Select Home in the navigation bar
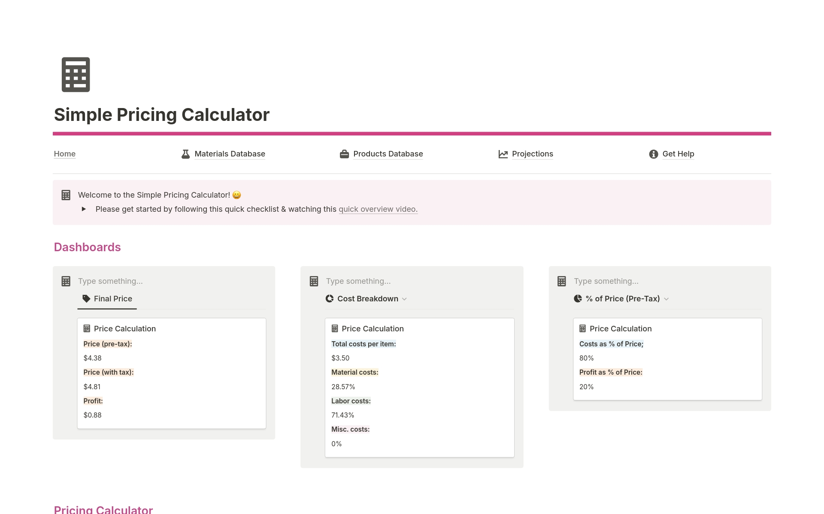The image size is (824, 514). (x=64, y=154)
